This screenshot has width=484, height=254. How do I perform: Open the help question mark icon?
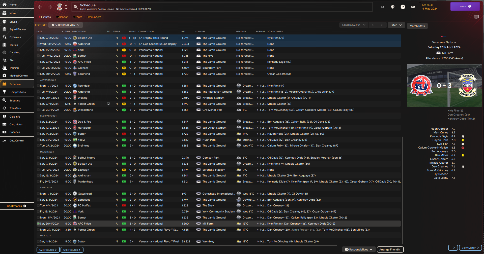403,7
